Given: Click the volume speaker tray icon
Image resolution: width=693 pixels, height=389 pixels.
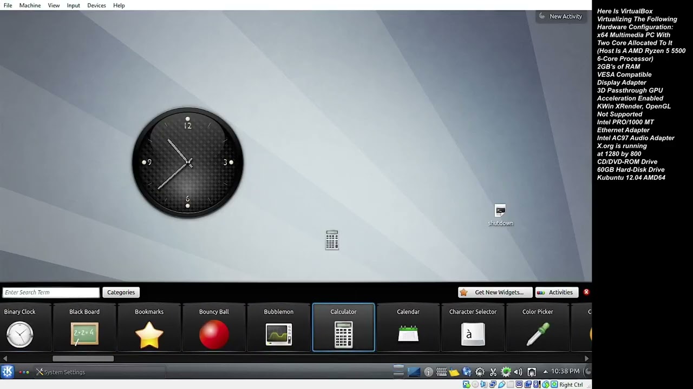Looking at the screenshot, I should [x=518, y=372].
